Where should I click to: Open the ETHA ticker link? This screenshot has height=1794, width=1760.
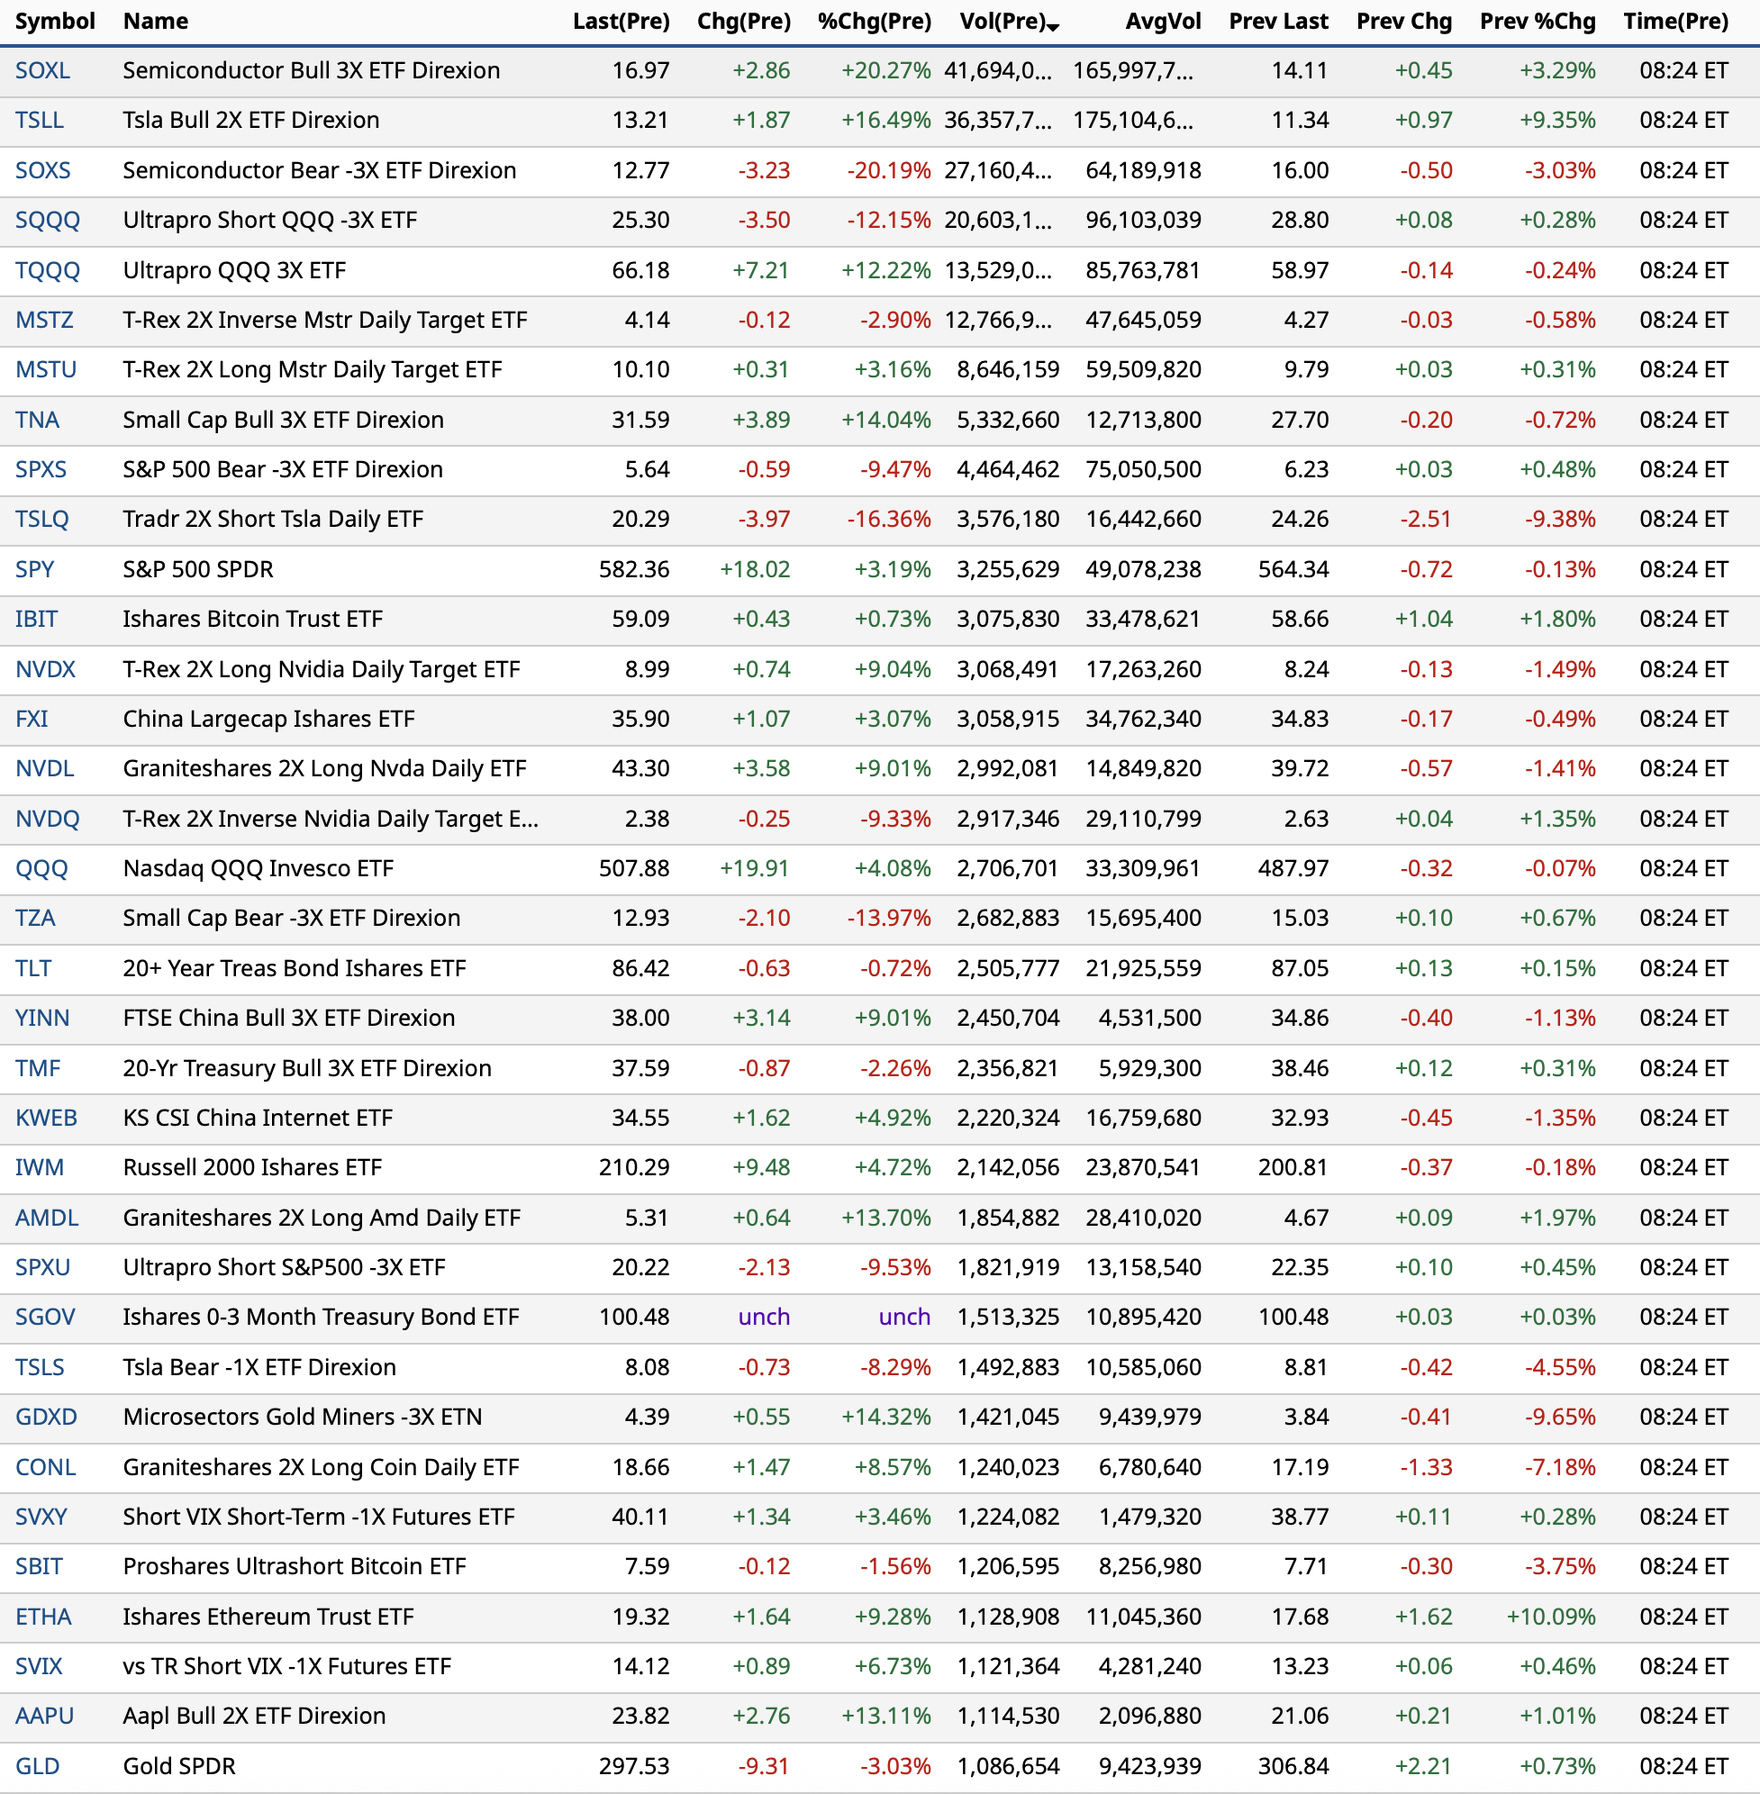click(42, 1617)
